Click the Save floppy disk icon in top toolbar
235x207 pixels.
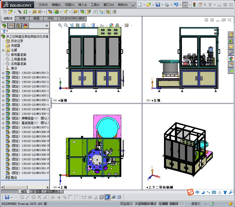(x=158, y=5)
